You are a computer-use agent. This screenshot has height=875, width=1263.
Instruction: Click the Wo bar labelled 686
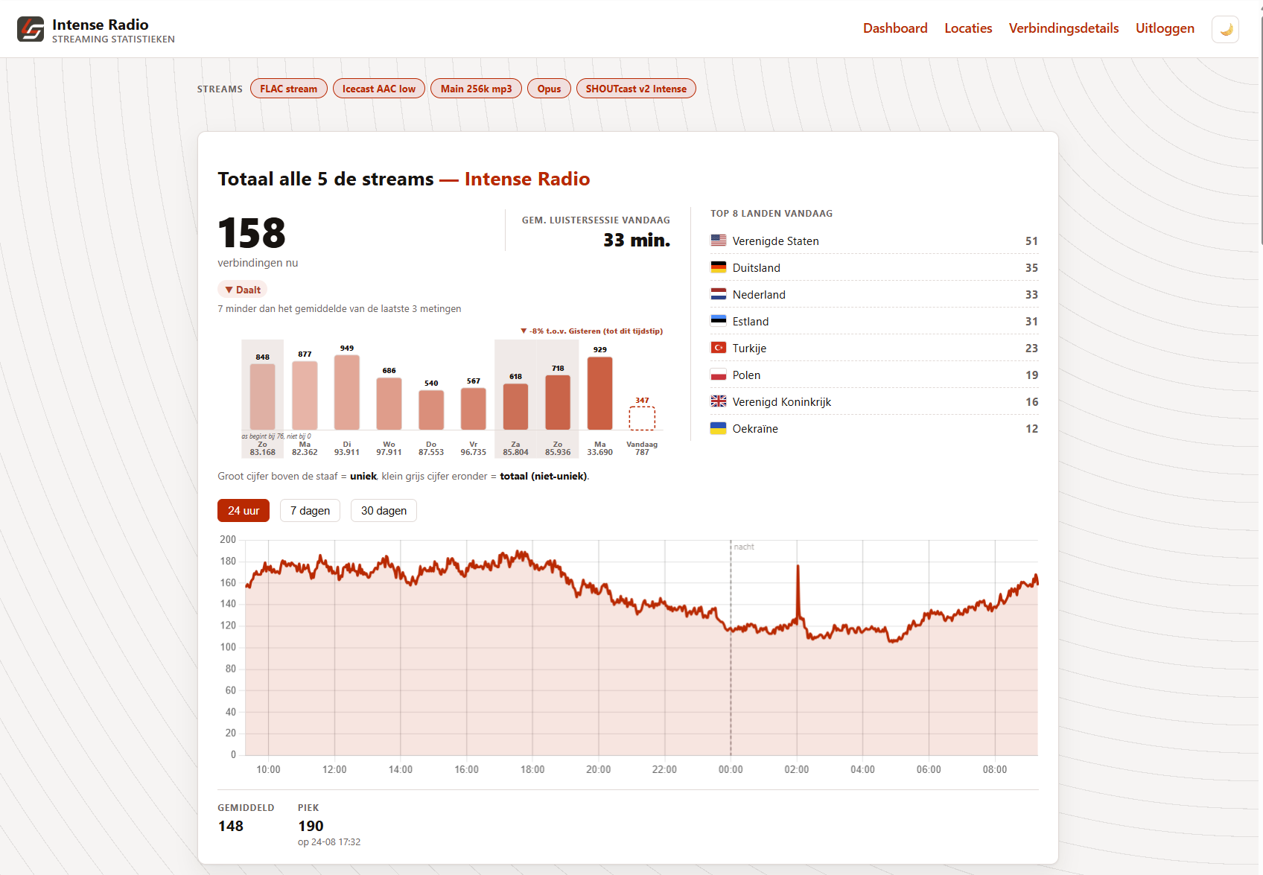pos(389,404)
